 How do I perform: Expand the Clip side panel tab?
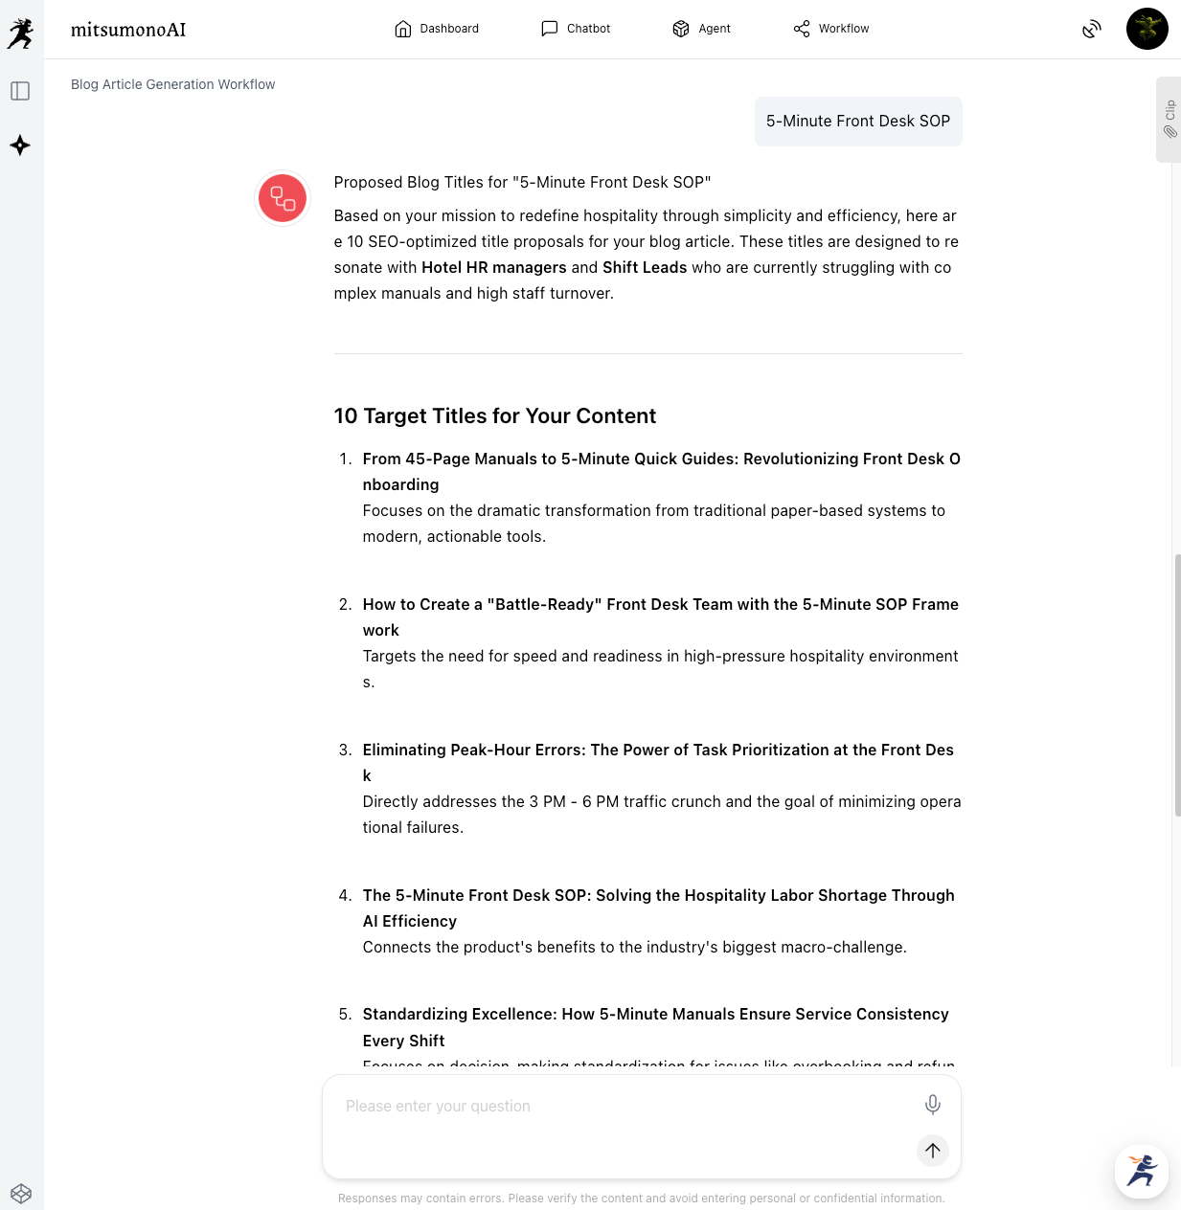point(1170,119)
